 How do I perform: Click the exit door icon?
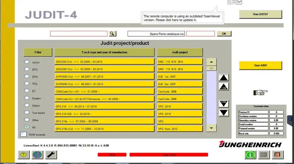point(278,155)
